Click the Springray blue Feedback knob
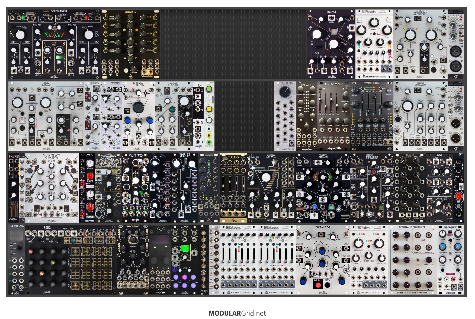Screen dimensions: 475x319 click(442, 247)
